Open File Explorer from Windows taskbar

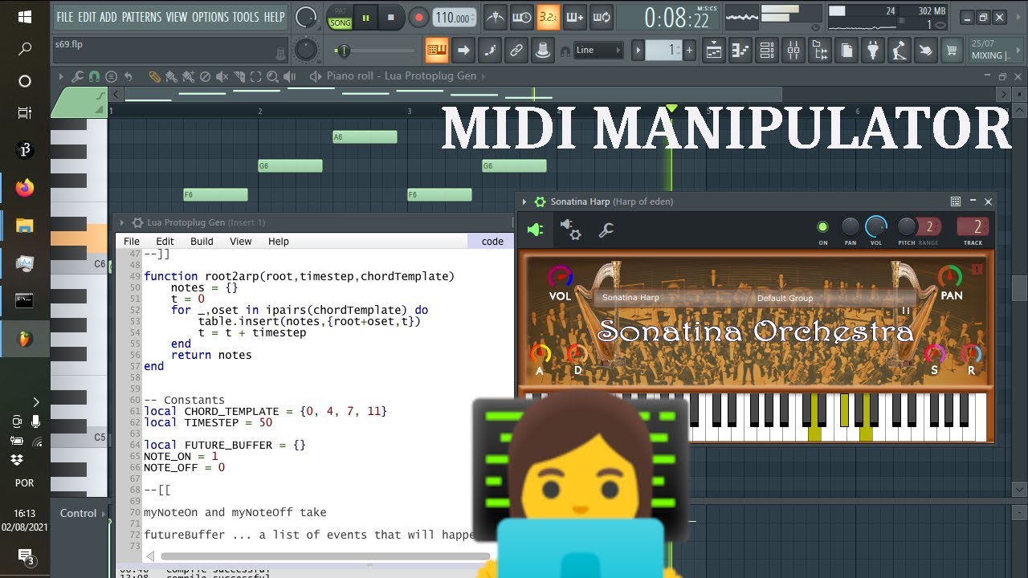point(25,226)
